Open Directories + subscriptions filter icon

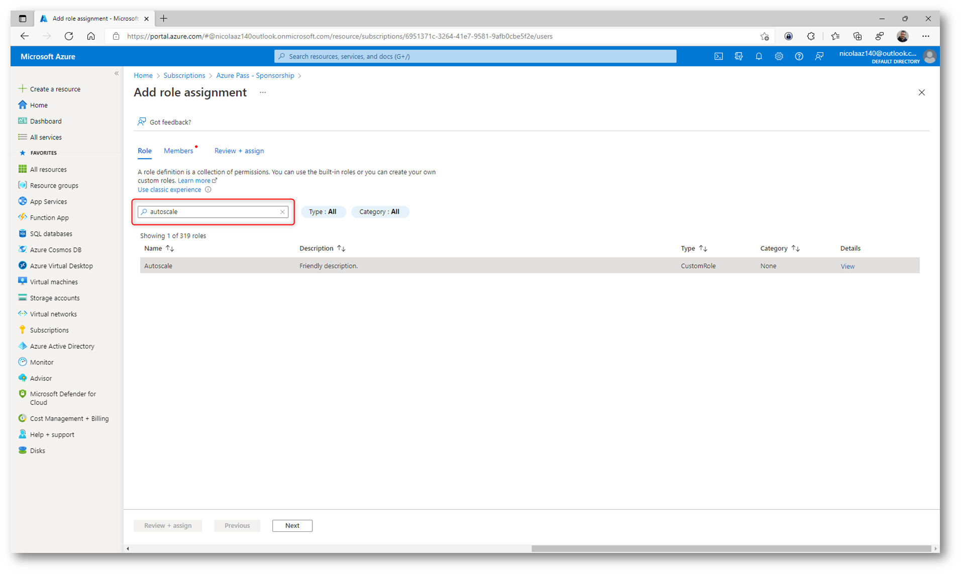click(x=738, y=57)
